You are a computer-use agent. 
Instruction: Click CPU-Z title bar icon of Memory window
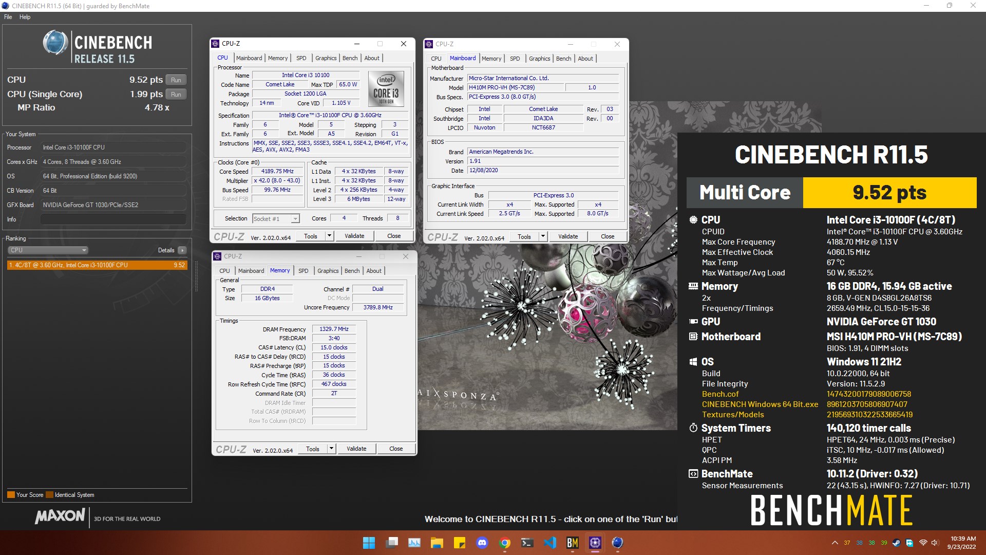coord(218,256)
